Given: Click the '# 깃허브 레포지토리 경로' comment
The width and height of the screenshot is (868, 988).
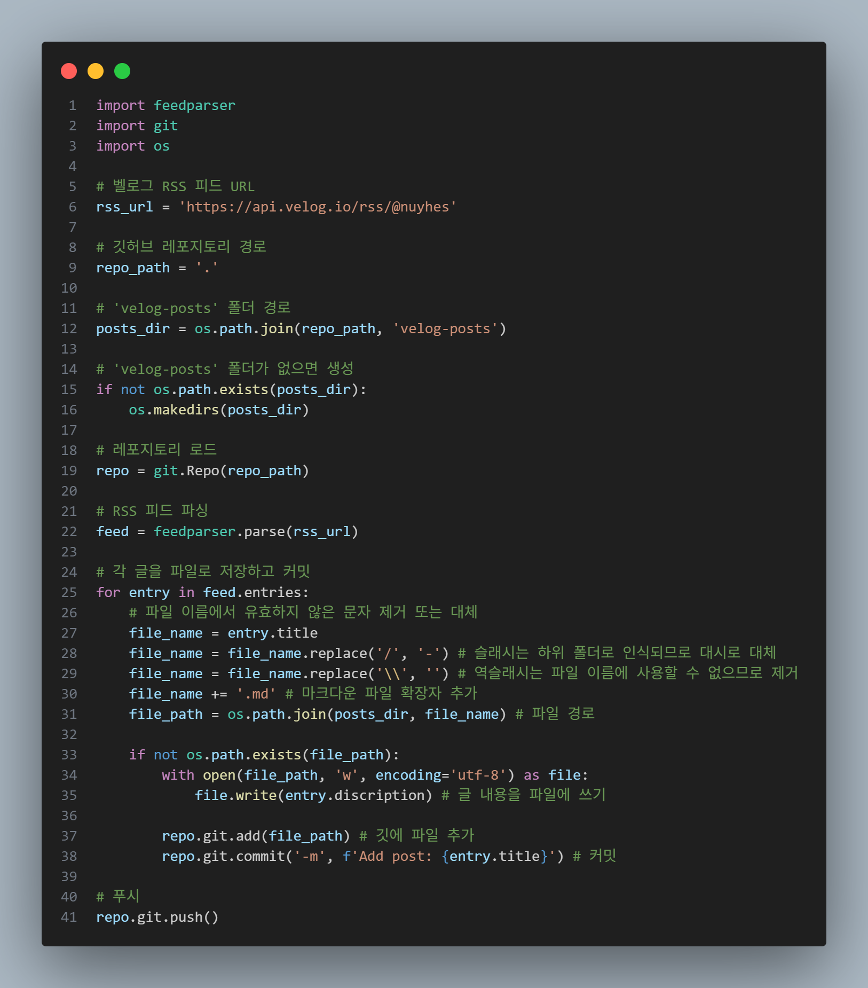Looking at the screenshot, I should [181, 247].
